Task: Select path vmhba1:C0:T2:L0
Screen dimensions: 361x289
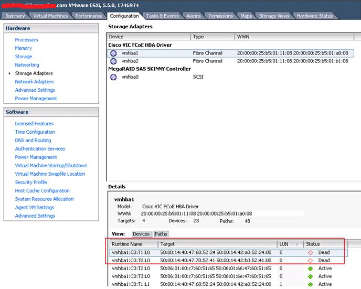Action: pyautogui.click(x=229, y=269)
